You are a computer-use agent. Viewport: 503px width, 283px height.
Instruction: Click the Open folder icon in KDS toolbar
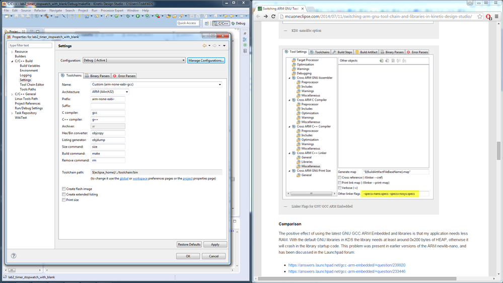click(x=174, y=16)
